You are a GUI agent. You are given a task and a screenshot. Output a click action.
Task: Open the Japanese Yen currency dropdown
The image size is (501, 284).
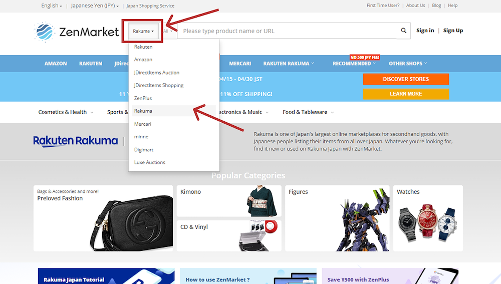95,6
